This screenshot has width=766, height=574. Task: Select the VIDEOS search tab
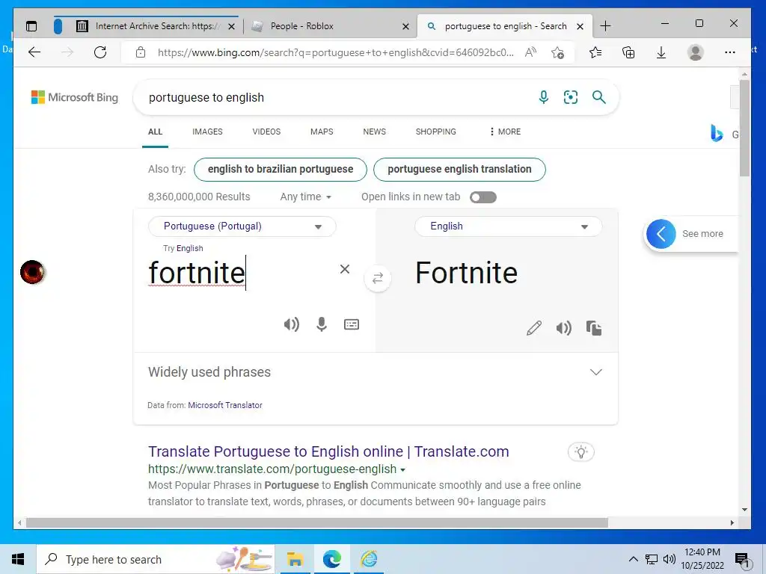click(x=266, y=132)
